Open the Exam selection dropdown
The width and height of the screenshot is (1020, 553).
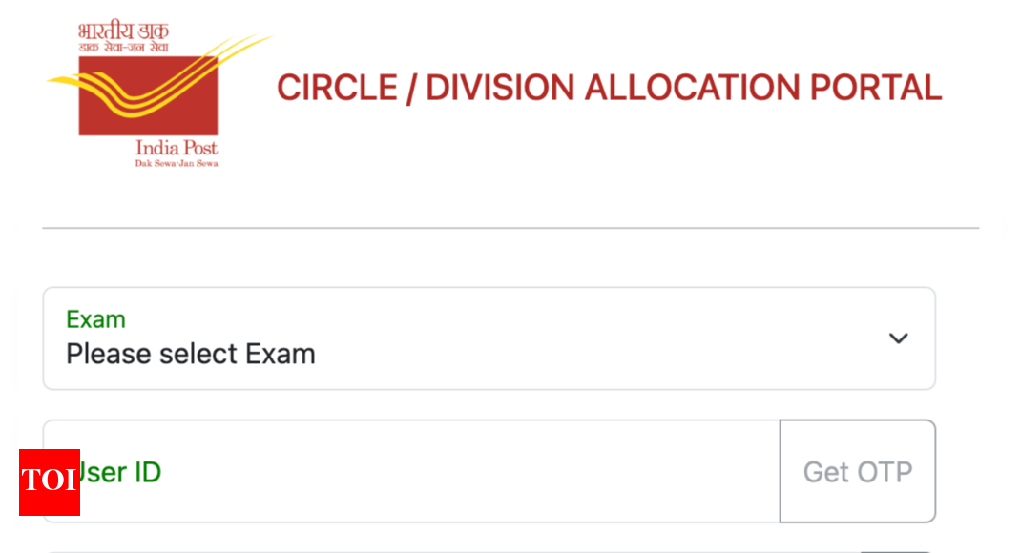click(x=489, y=338)
